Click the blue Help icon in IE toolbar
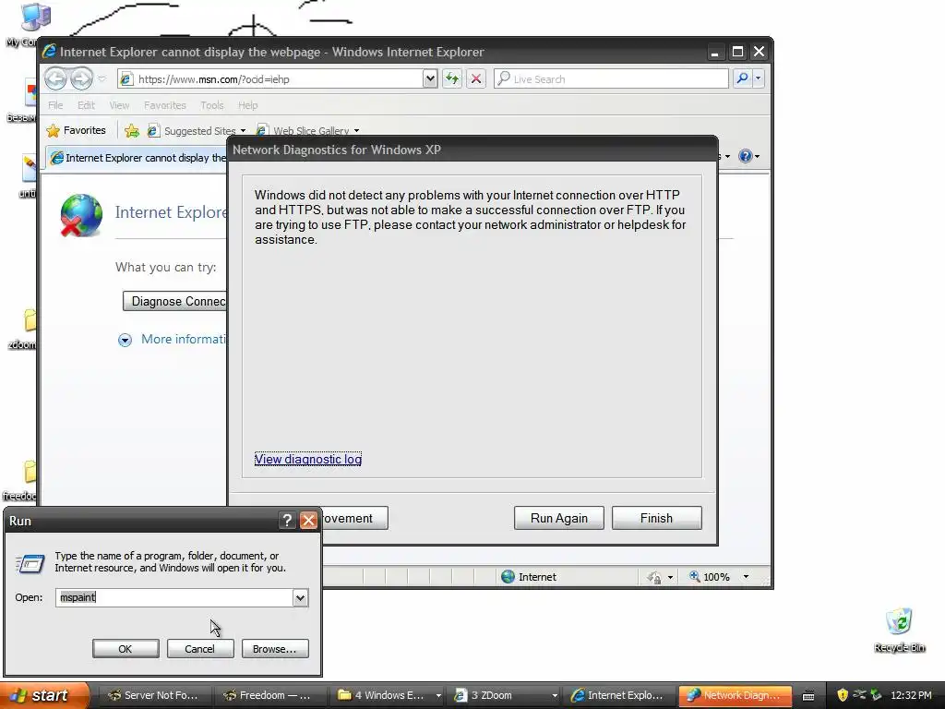This screenshot has height=709, width=945. pyautogui.click(x=746, y=156)
